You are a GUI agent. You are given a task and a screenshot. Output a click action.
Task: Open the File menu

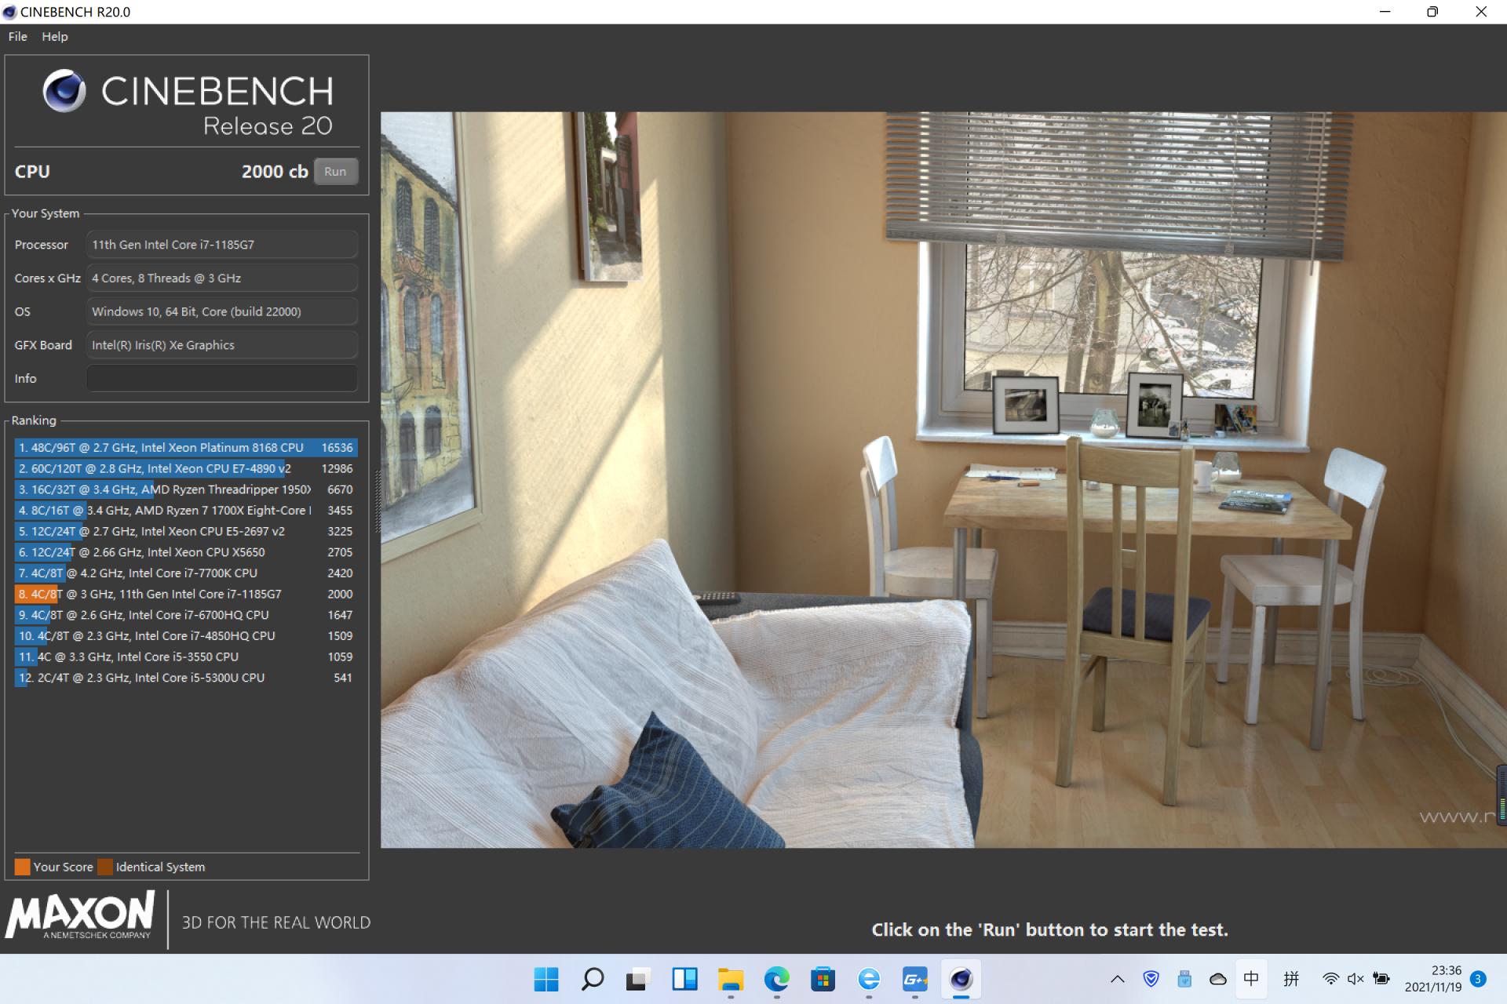16,36
